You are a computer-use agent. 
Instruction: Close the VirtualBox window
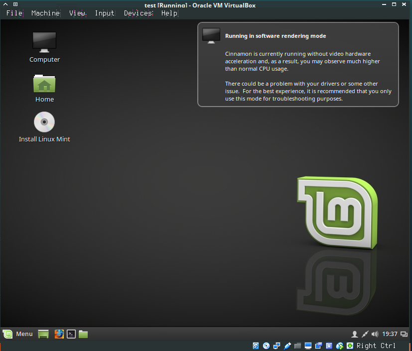tap(404, 4)
